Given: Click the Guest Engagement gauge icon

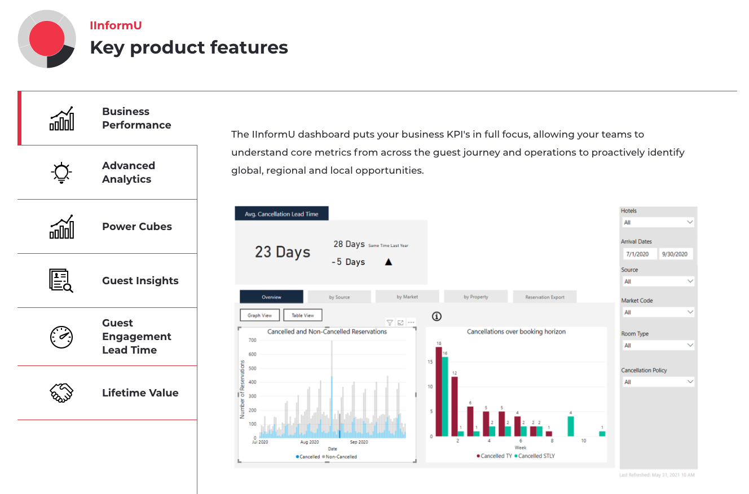Looking at the screenshot, I should [61, 337].
